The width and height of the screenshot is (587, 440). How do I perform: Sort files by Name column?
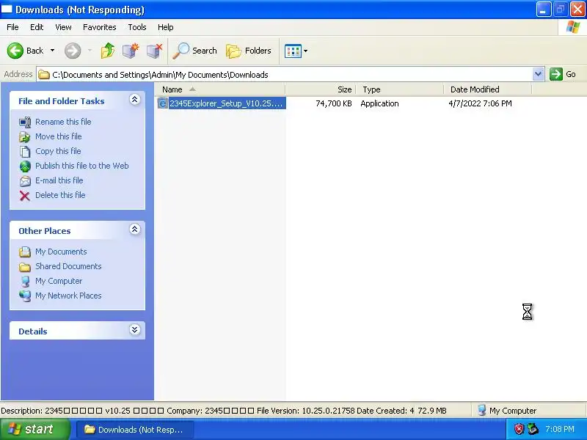point(220,89)
